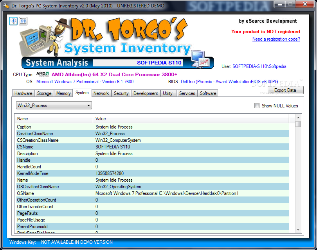Click the Value column header
Image resolution: width=317 pixels, height=250 pixels.
(191, 119)
